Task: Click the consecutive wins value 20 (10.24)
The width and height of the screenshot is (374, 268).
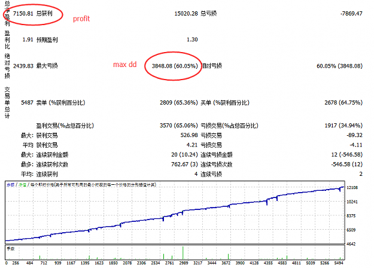Action: point(184,155)
